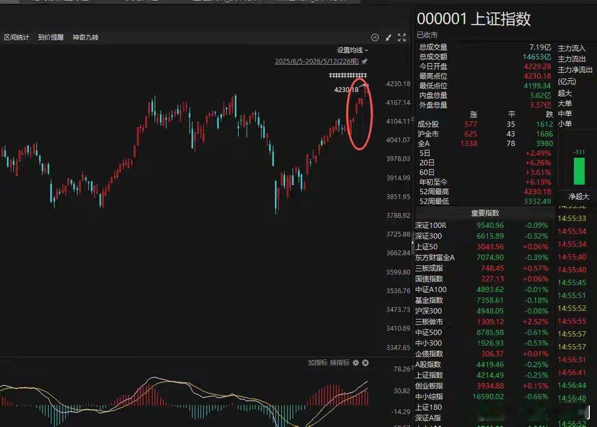Click the 小单 order-size label
This screenshot has width=597, height=427.
pos(564,123)
